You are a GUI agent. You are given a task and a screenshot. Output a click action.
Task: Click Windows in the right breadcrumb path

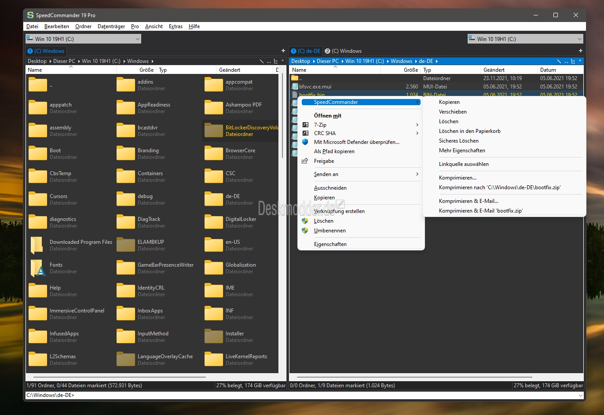point(401,61)
